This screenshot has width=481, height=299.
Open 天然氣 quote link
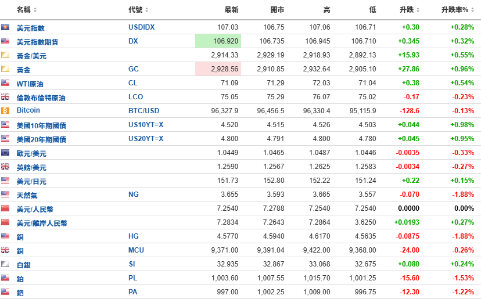pyautogui.click(x=27, y=195)
